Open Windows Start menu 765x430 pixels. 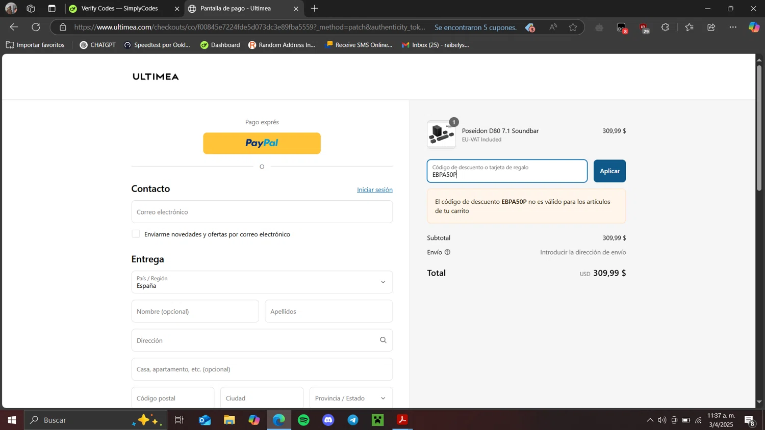pos(12,420)
